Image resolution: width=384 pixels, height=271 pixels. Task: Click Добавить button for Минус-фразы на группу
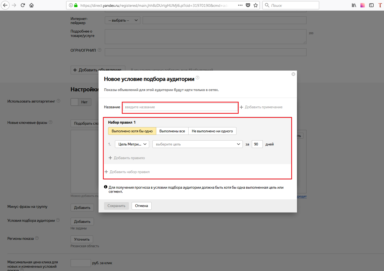[x=82, y=208]
